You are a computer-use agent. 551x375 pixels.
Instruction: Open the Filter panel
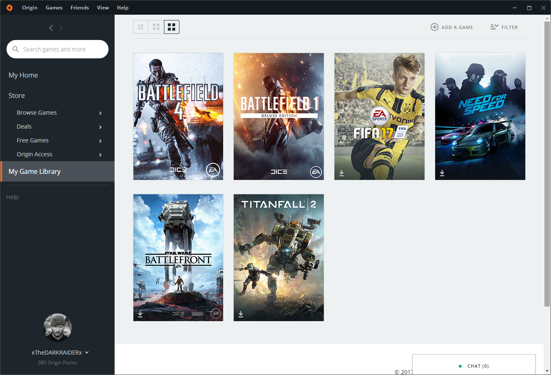pos(504,27)
